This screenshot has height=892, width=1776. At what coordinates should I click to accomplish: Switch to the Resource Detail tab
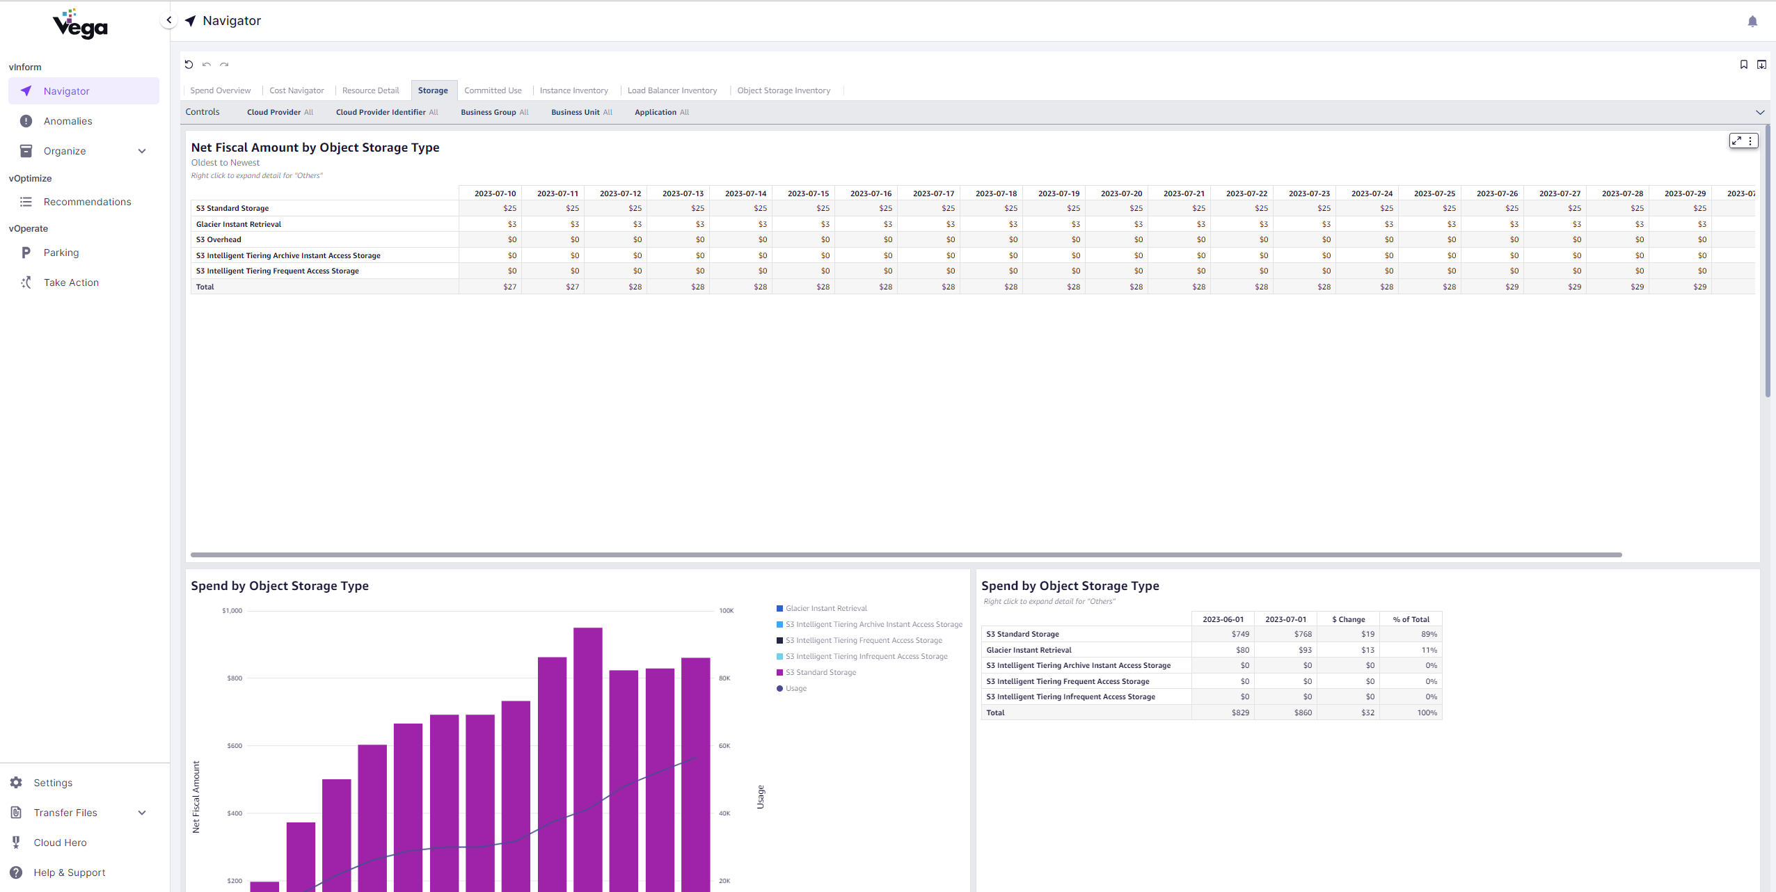[370, 90]
